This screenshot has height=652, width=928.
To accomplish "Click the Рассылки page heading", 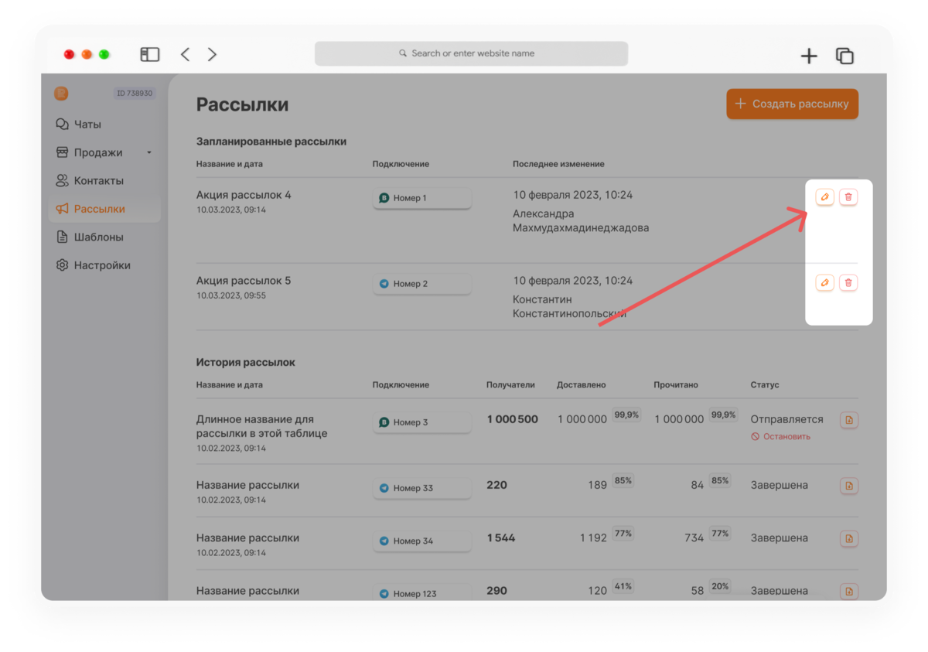I will pyautogui.click(x=242, y=104).
